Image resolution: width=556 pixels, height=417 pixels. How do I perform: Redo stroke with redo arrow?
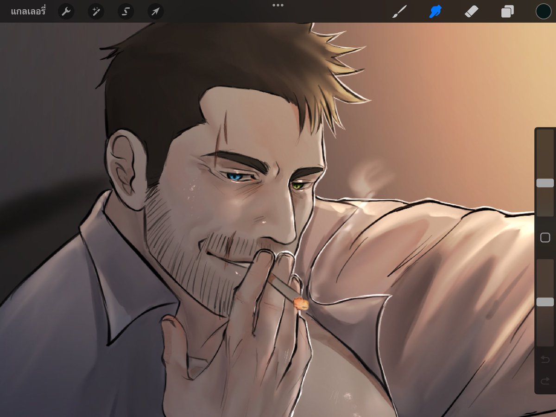click(x=545, y=381)
